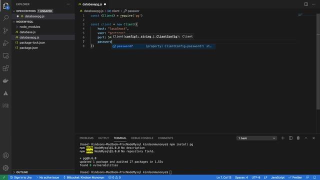
Task: Click the feedback icon in status bar
Action: (307, 177)
